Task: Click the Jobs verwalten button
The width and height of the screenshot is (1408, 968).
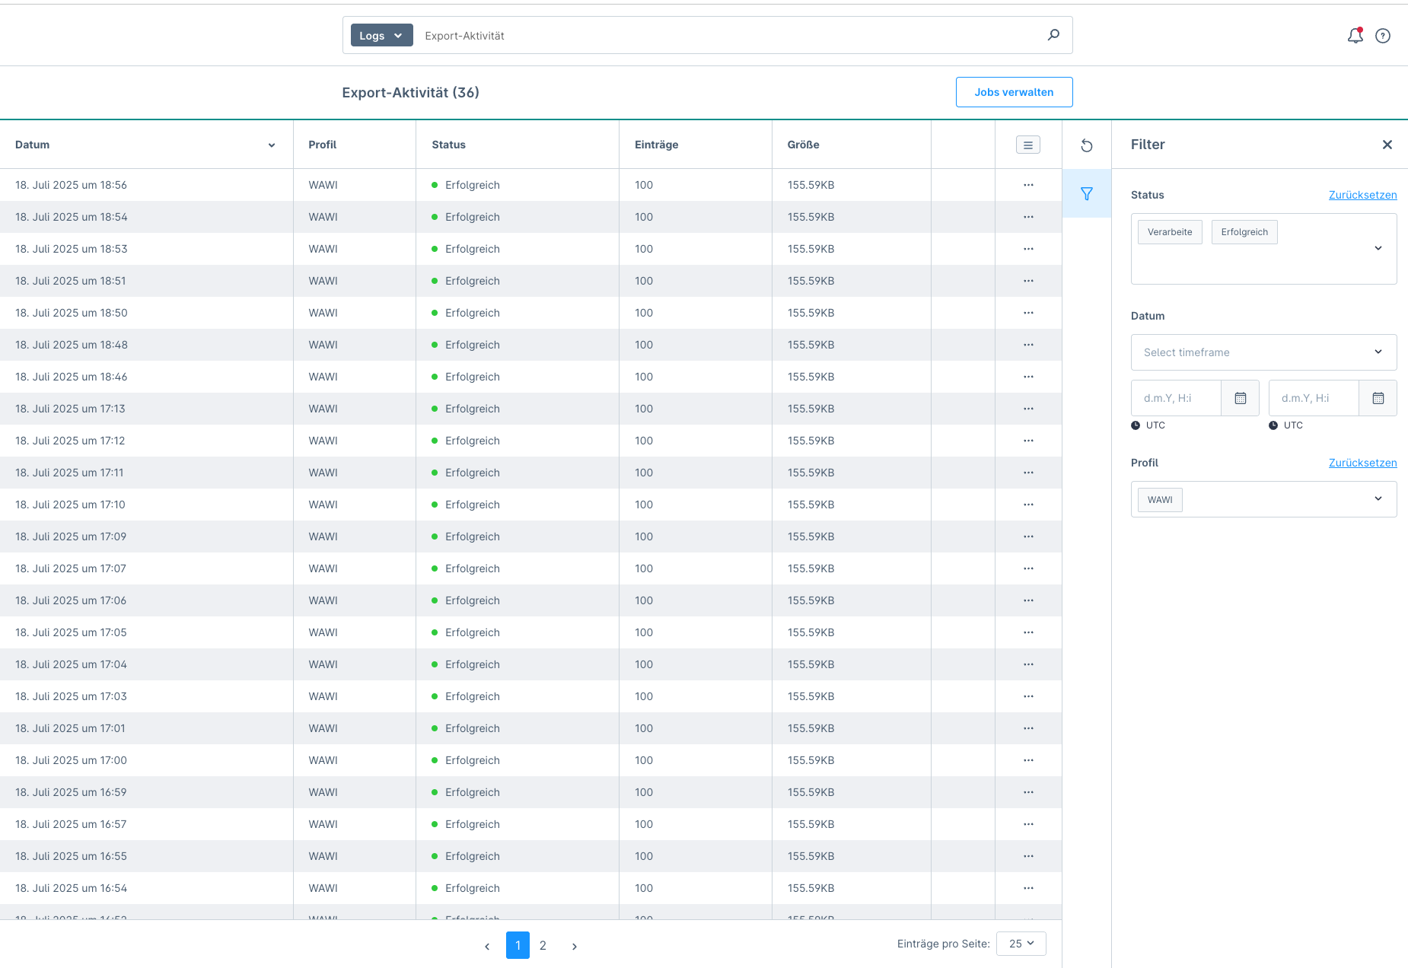Action: coord(1014,92)
